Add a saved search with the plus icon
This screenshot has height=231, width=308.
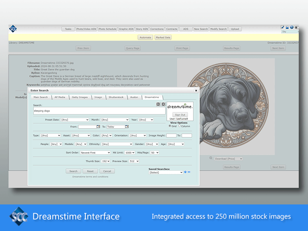[x=185, y=172]
